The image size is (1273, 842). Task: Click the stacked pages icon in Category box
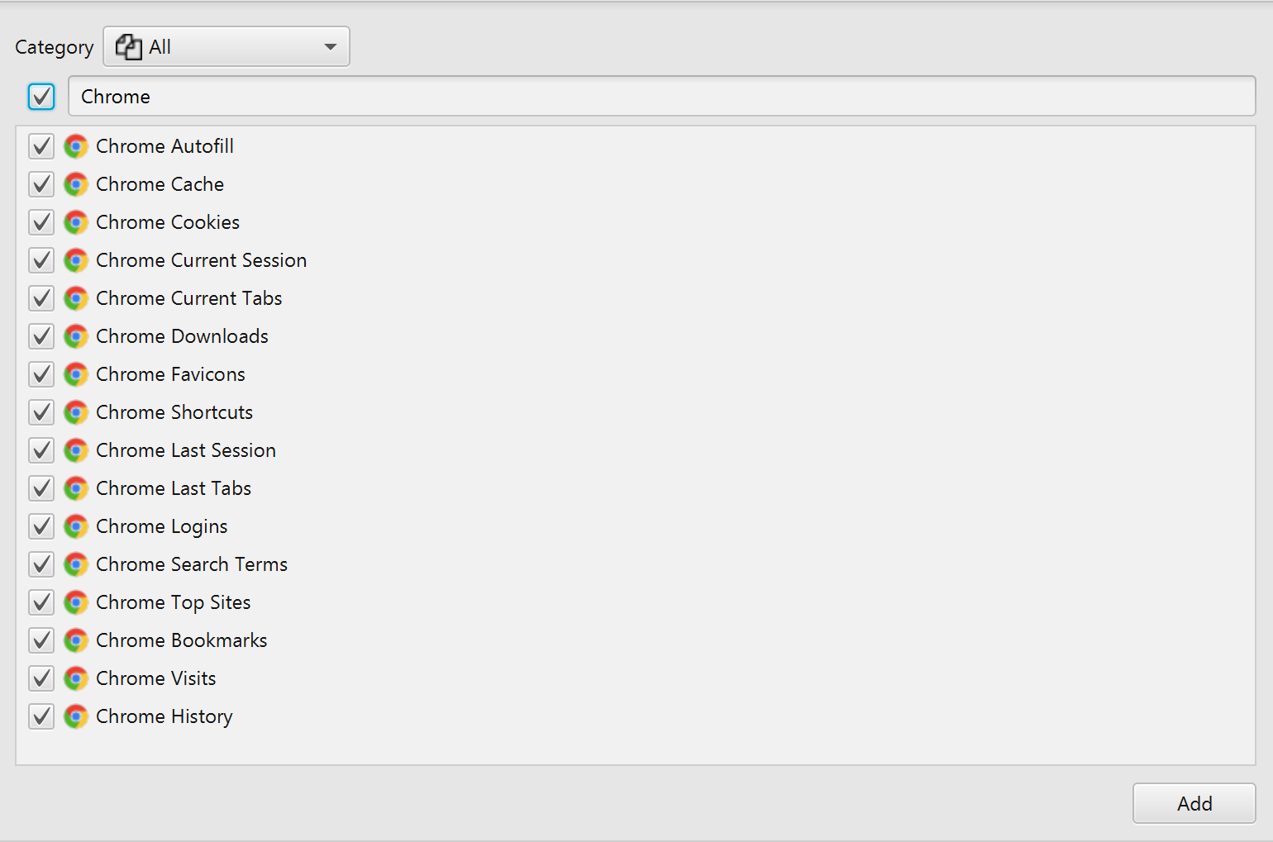click(128, 47)
